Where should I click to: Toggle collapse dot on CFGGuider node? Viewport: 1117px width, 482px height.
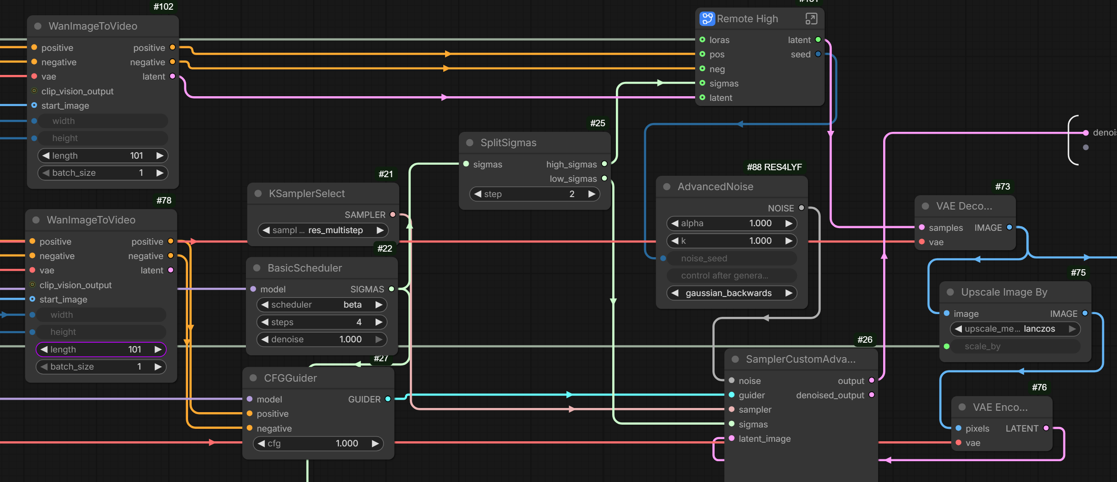[253, 378]
